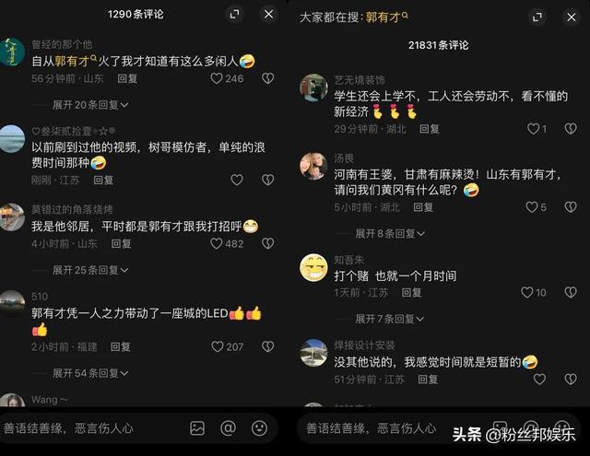The width and height of the screenshot is (590, 456).
Task: Focus the left 善语结善缘 comment input field
Action: tap(94, 428)
